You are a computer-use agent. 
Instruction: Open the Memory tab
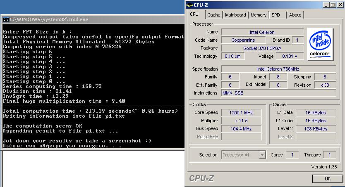pyautogui.click(x=259, y=15)
